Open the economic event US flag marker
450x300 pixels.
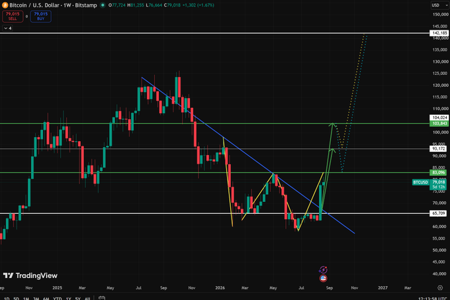[x=323, y=278]
